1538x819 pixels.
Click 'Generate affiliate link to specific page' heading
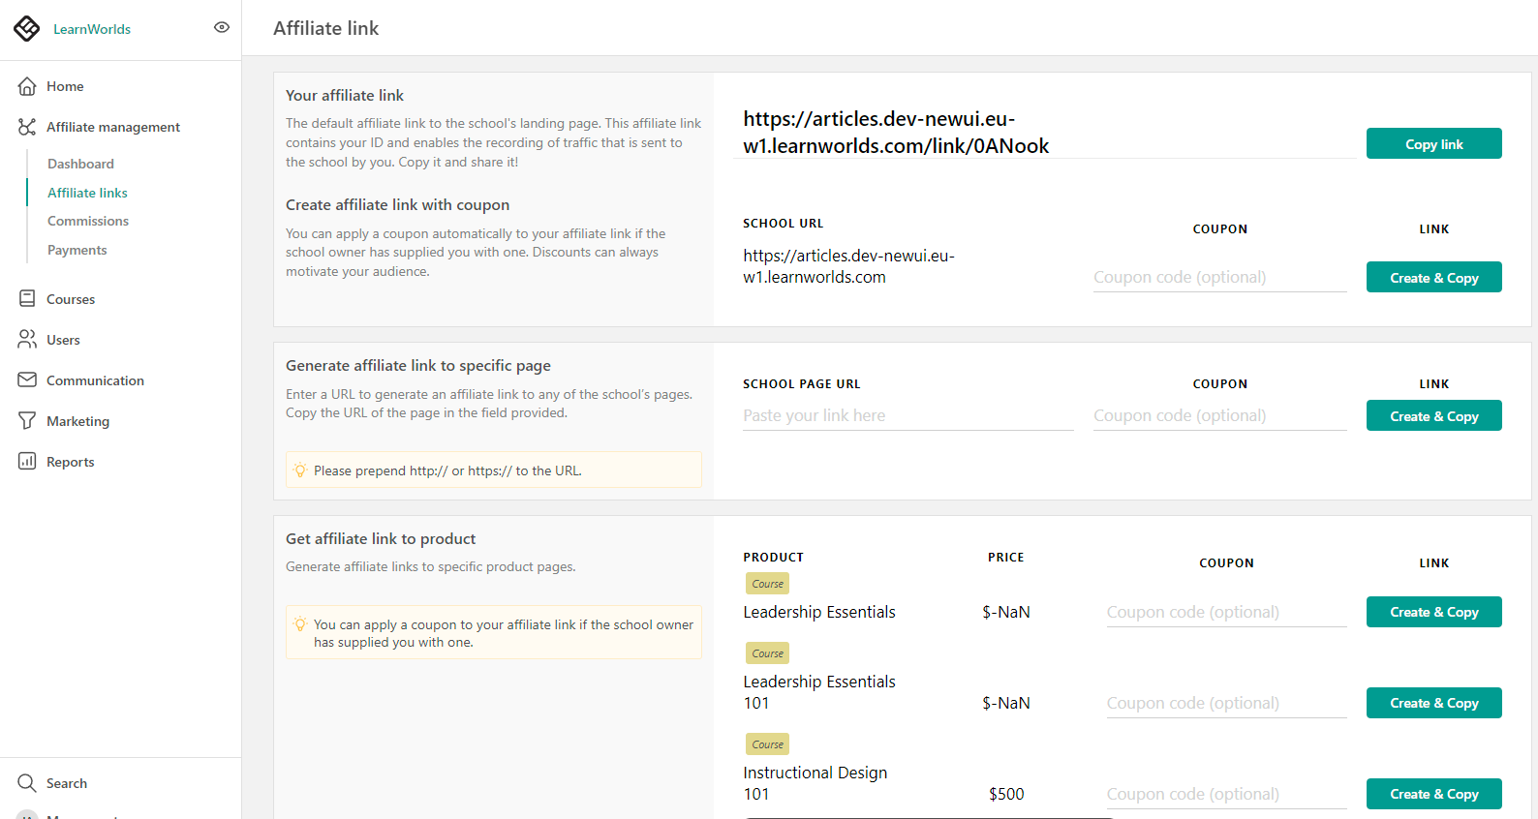(418, 366)
